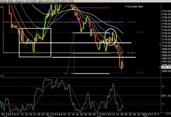The image size is (171, 117).
Task: Click date 25 on the time axis
Action: (39, 114)
